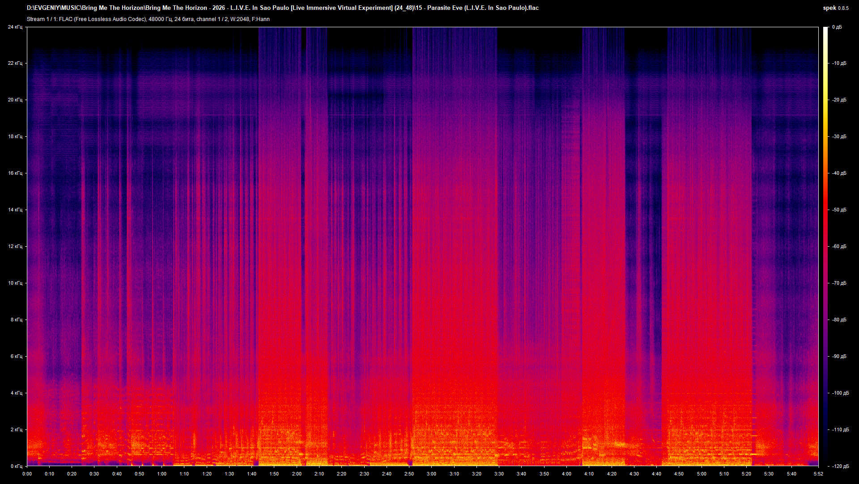Click the 2:00 time axis marker
859x484 pixels.
(297, 474)
